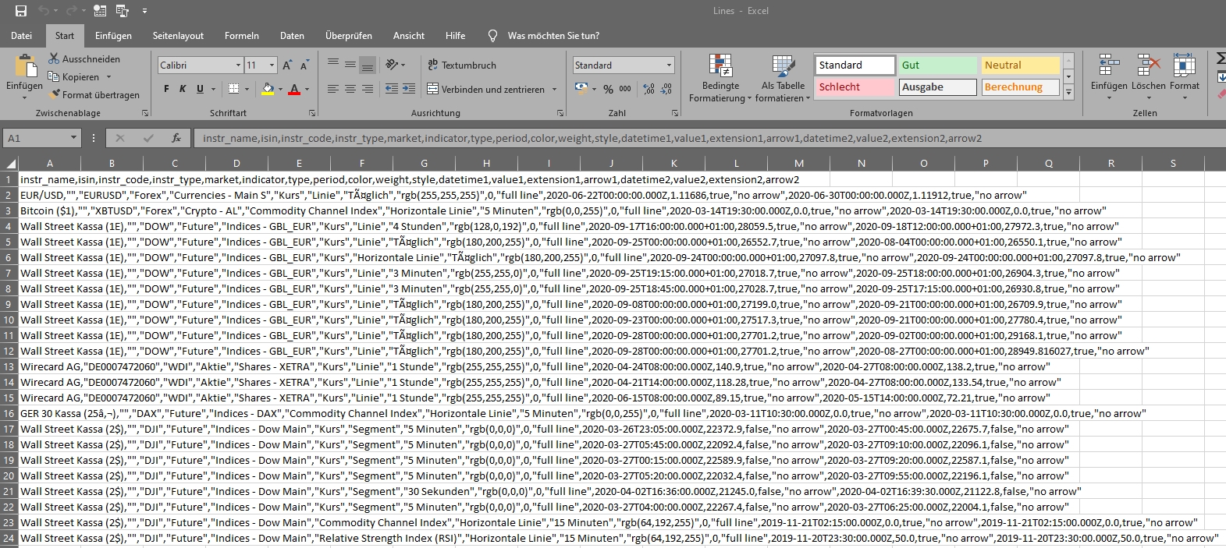
Task: Increase indent
Action: point(410,89)
